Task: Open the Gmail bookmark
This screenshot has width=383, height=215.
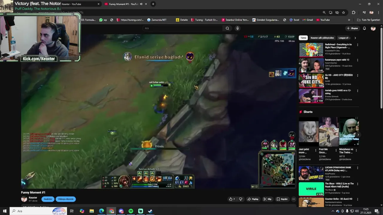Action: [x=307, y=20]
